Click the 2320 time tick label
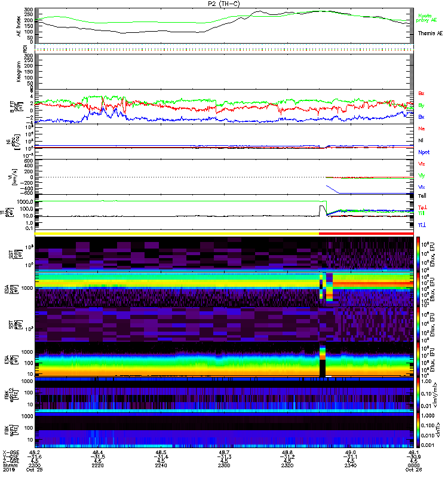 coord(287,465)
